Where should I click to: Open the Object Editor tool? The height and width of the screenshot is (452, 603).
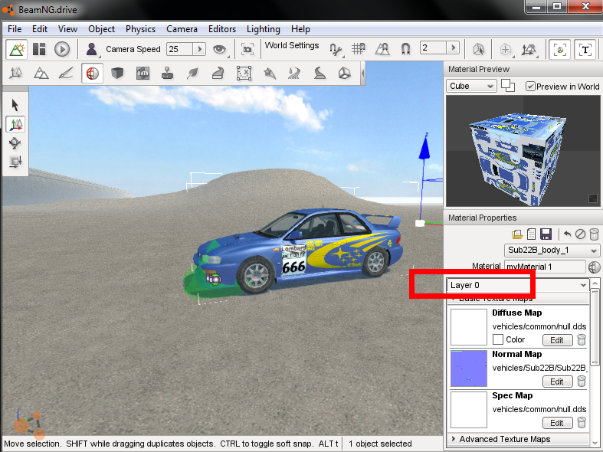click(x=16, y=73)
